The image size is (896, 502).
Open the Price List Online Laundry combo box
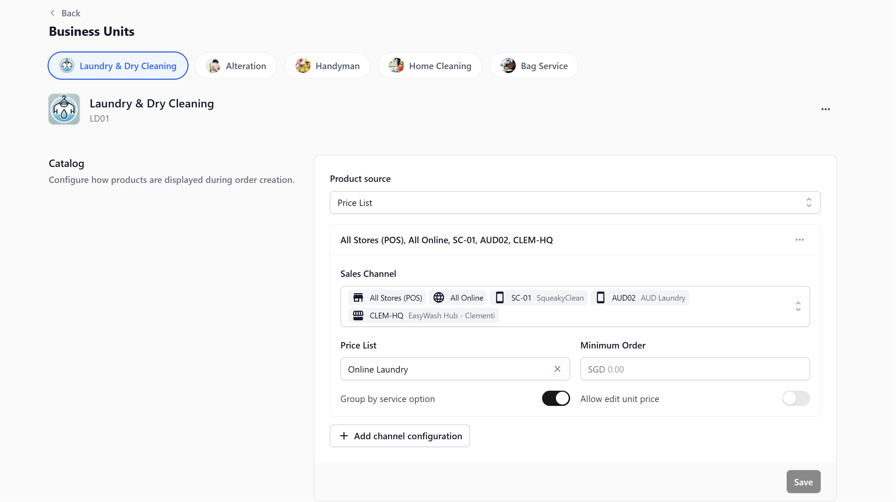coord(444,369)
